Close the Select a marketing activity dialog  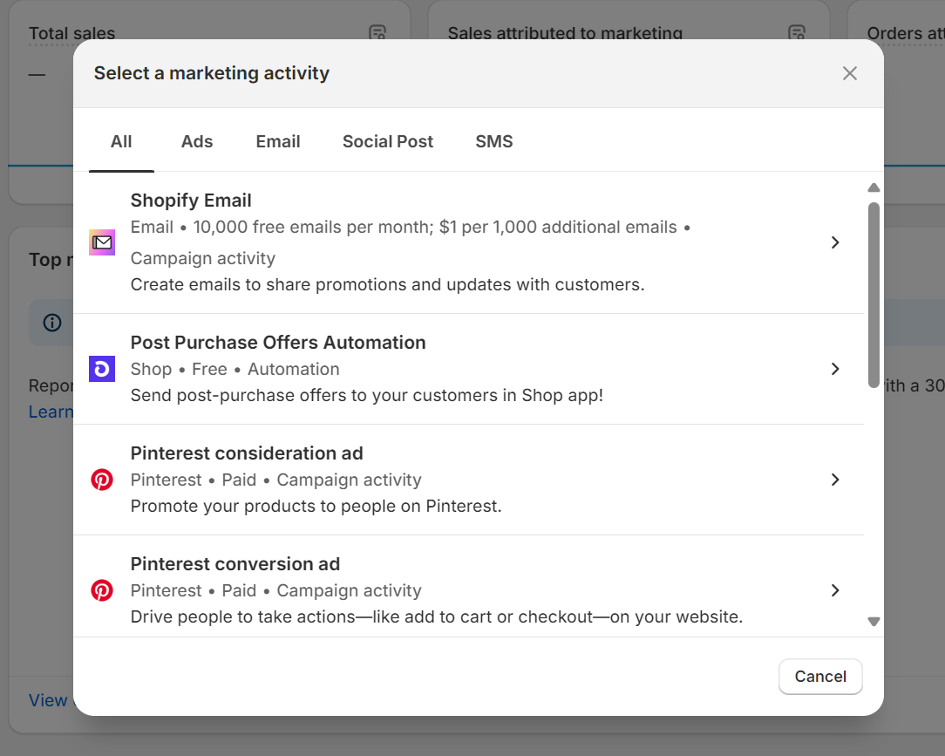coord(850,73)
